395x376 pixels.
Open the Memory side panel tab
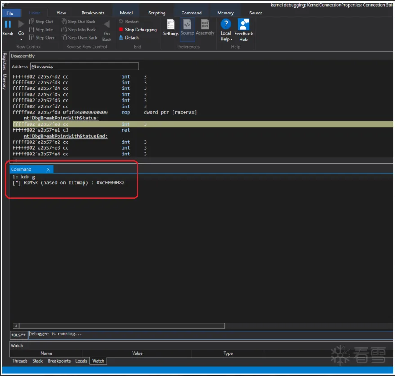coord(4,82)
